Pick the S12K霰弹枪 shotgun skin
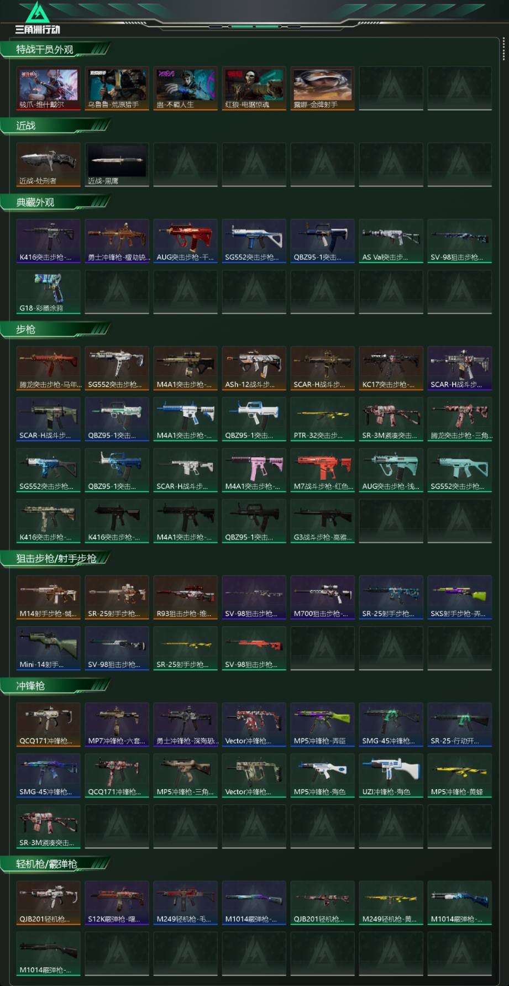Screen dimensions: 509x986 tap(117, 903)
